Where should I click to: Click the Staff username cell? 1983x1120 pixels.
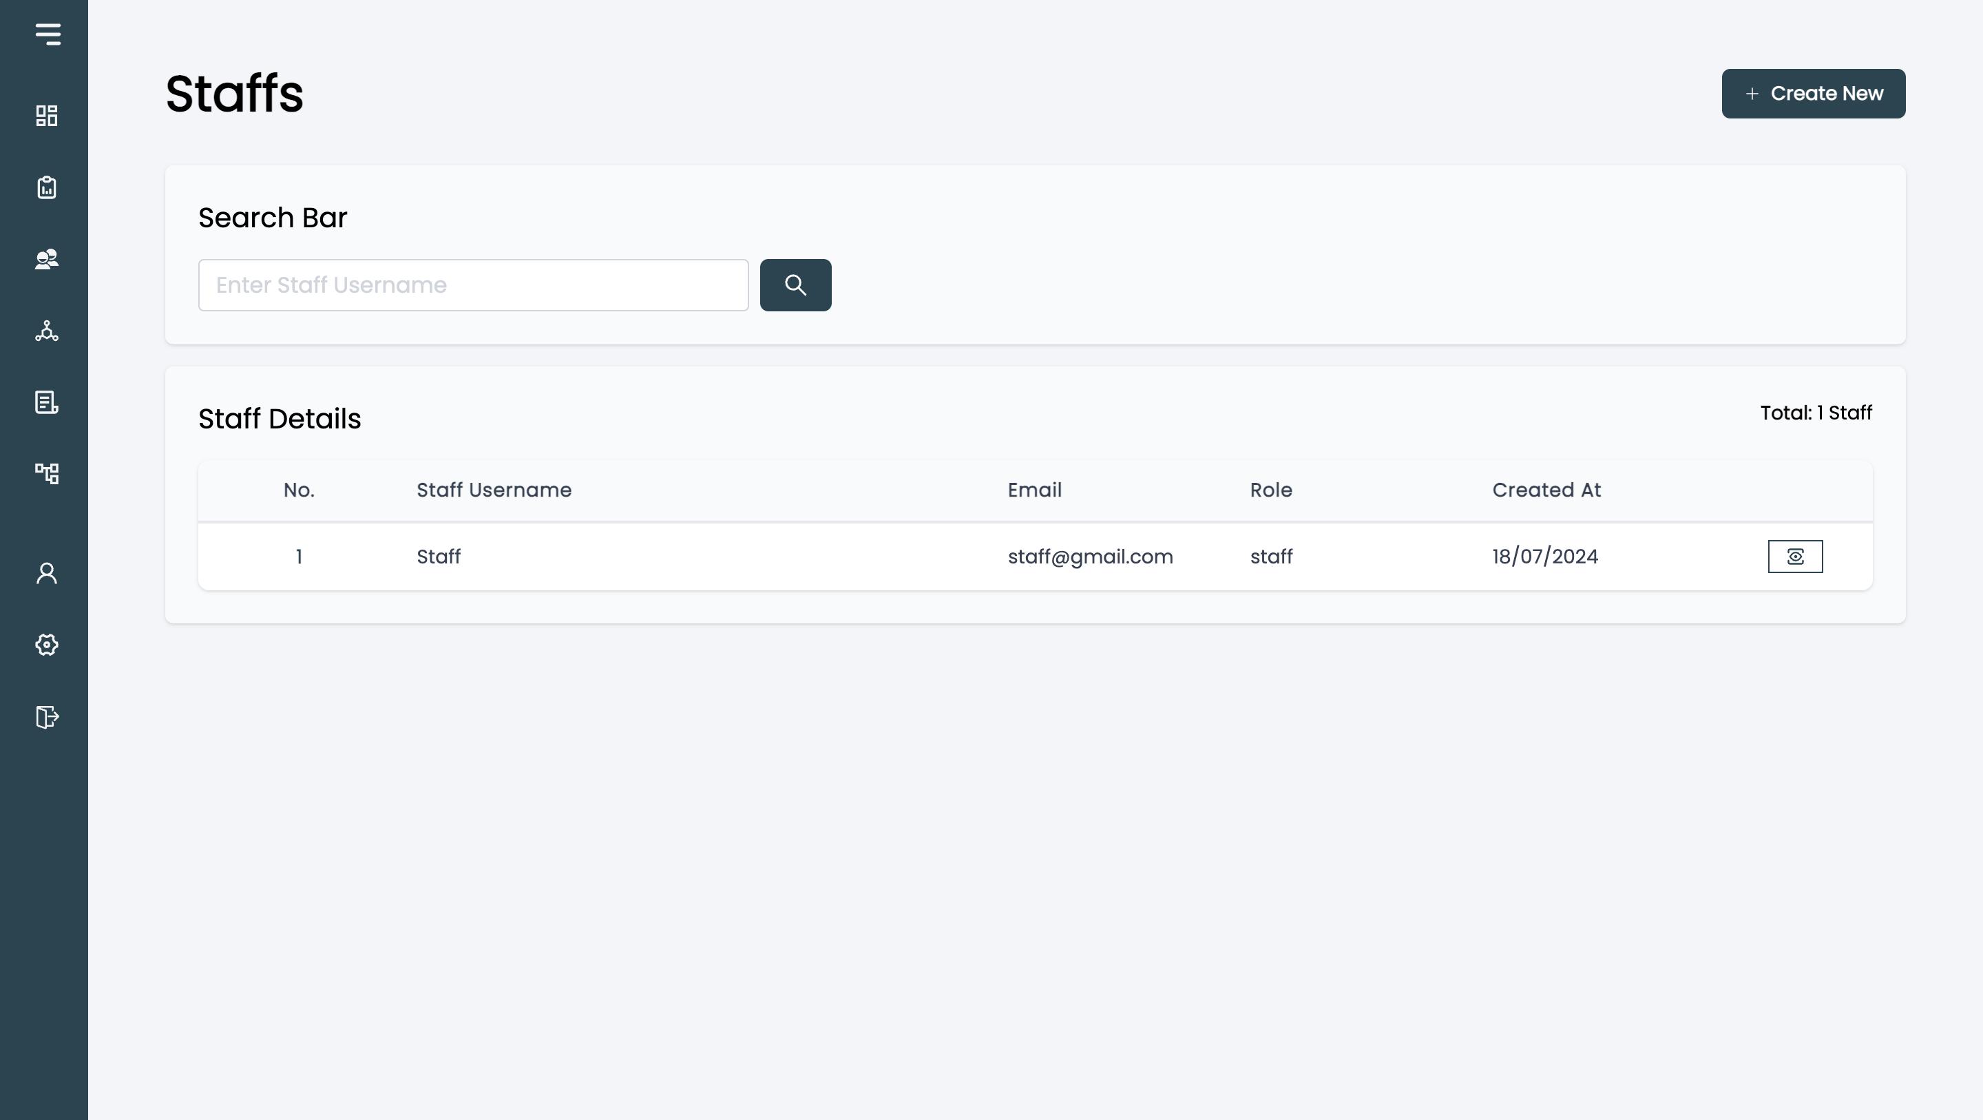(x=439, y=556)
